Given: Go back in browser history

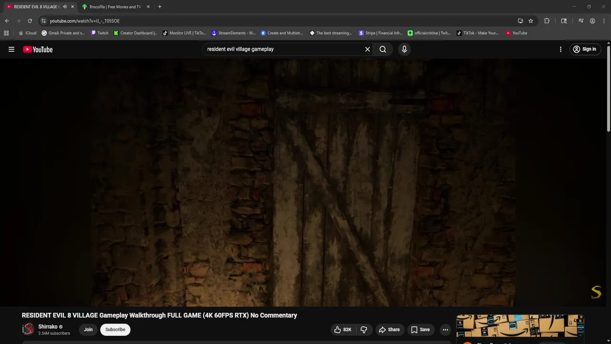Looking at the screenshot, I should pos(7,21).
